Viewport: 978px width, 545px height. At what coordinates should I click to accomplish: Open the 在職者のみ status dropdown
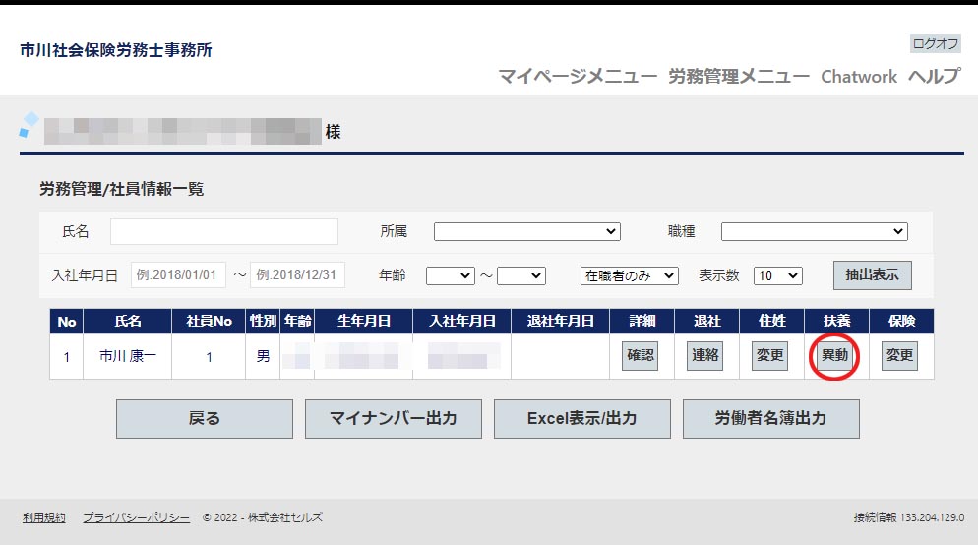tap(629, 276)
